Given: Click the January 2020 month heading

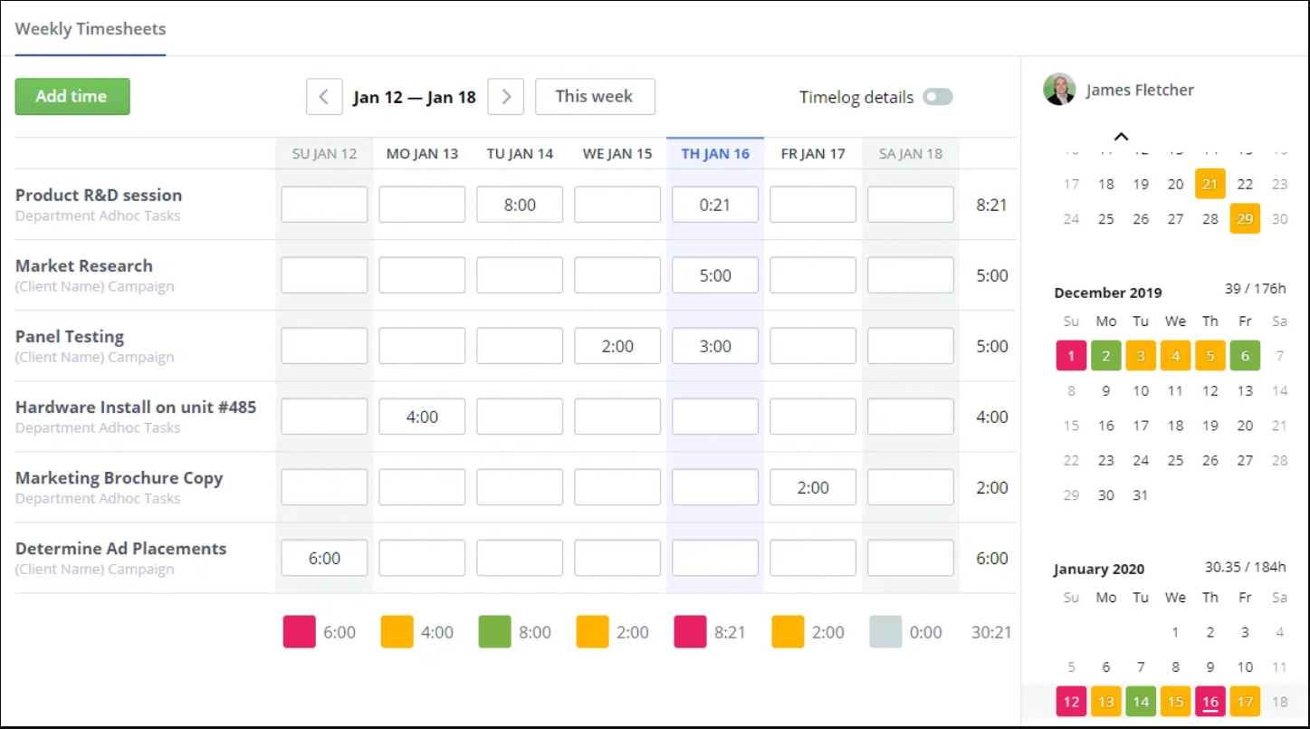Looking at the screenshot, I should (1099, 570).
